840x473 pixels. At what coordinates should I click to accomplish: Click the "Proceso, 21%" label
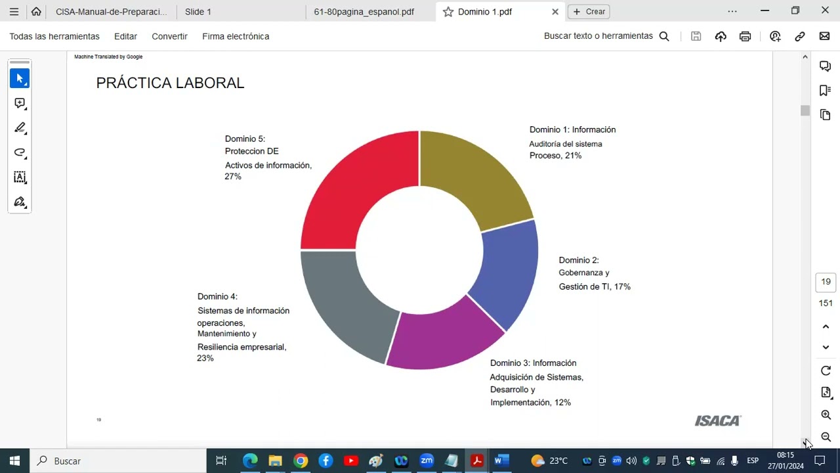coord(555,156)
